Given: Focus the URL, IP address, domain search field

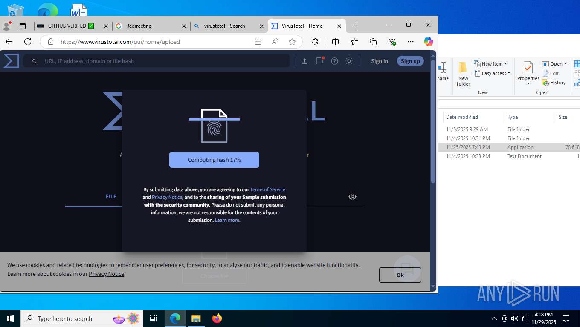Looking at the screenshot, I should pyautogui.click(x=156, y=61).
